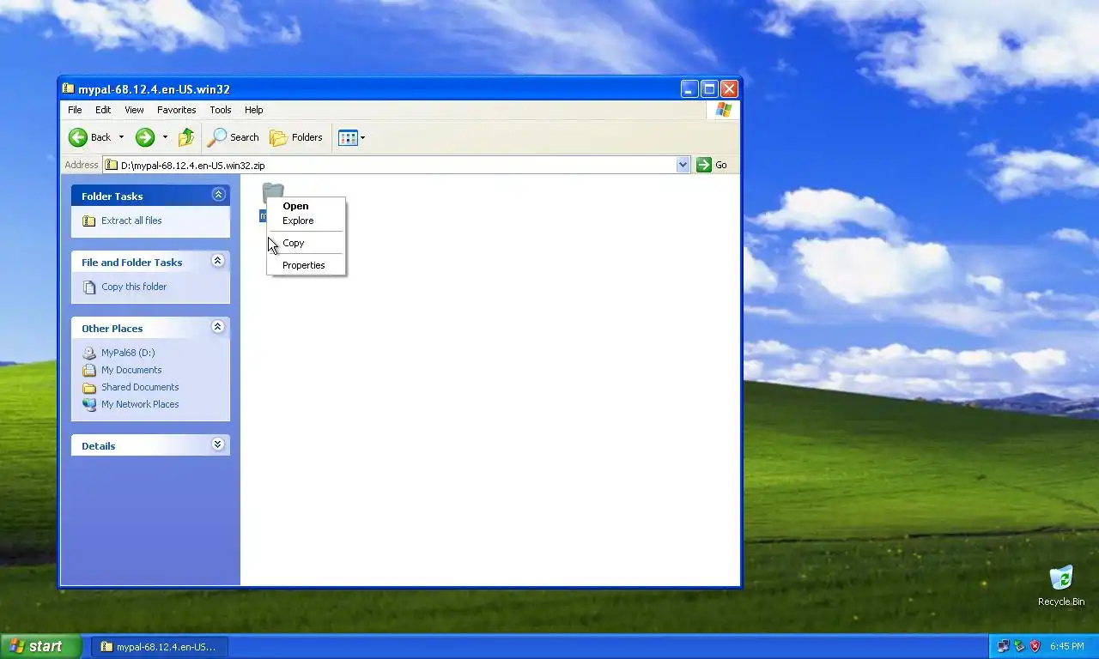Expand the address bar dropdown list

[x=683, y=165]
